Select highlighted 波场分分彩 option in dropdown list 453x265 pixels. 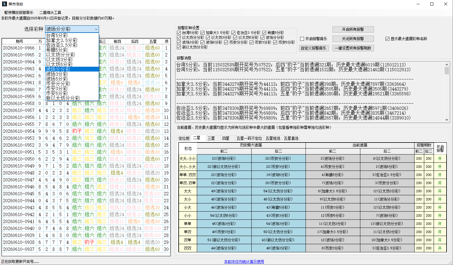pyautogui.click(x=72, y=69)
